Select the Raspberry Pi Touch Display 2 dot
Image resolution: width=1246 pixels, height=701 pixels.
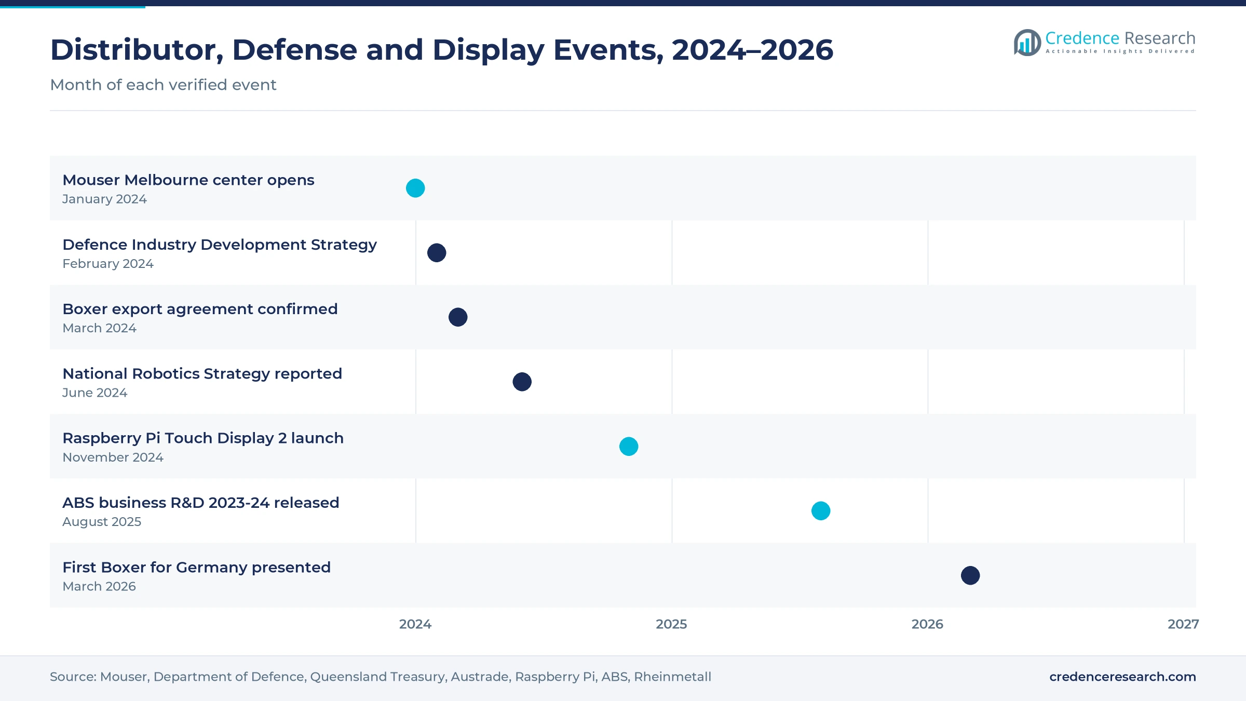point(629,447)
